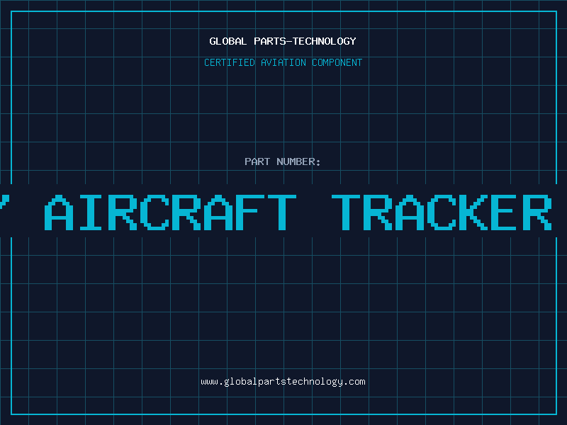Click the word GLOBAL in the header

(x=228, y=41)
